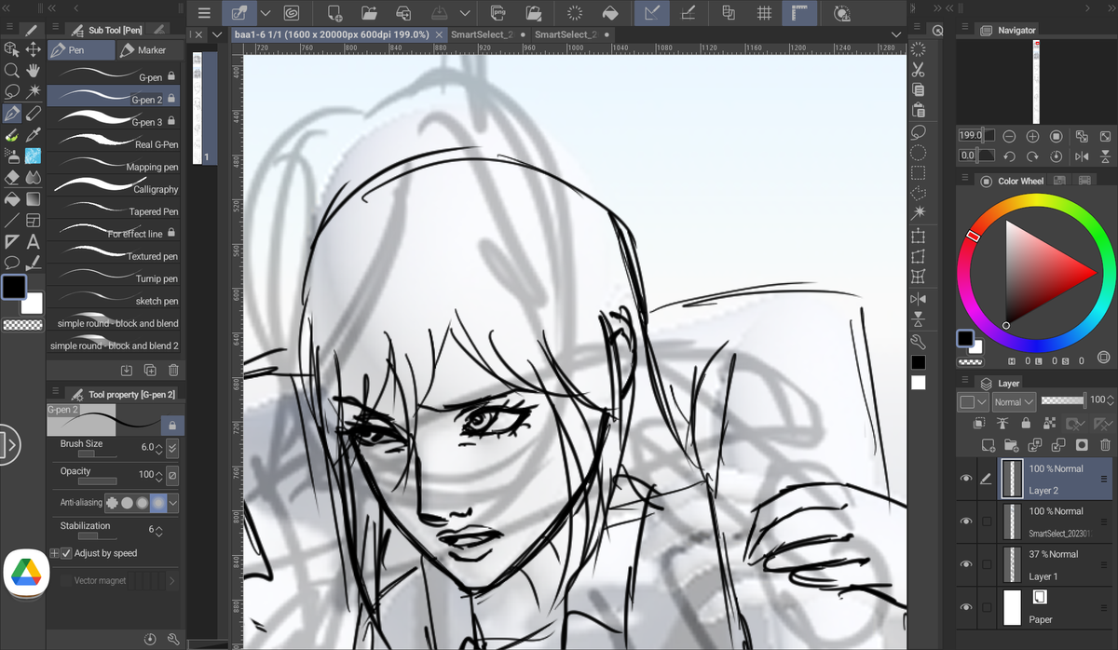1118x650 pixels.
Task: Select the Balloon tool
Action: (x=12, y=263)
